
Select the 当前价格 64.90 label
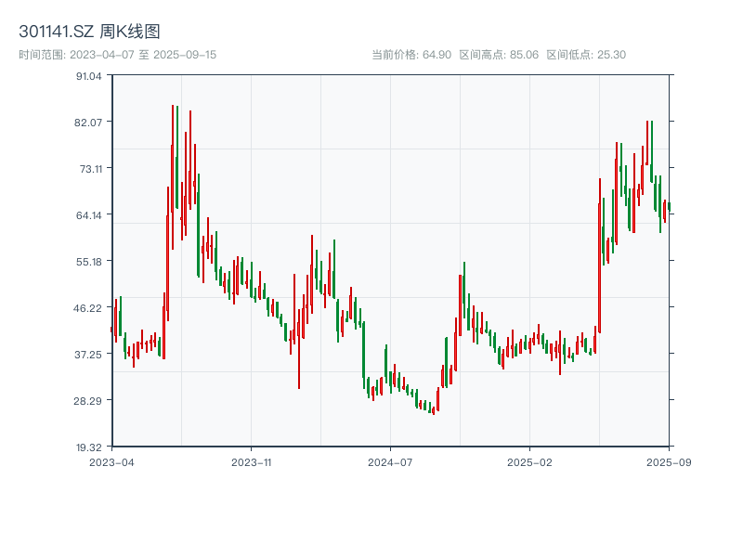[414, 55]
